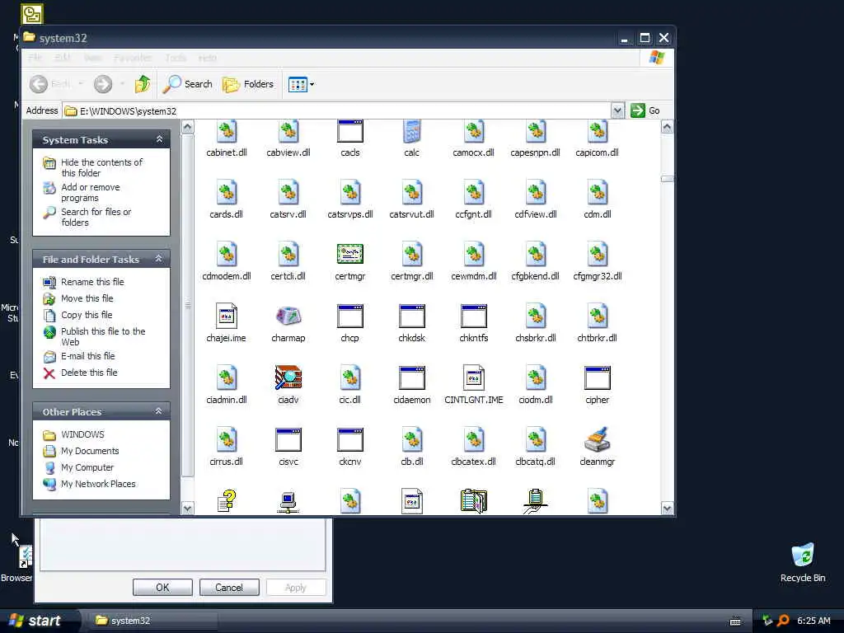Click the Go button

point(645,110)
